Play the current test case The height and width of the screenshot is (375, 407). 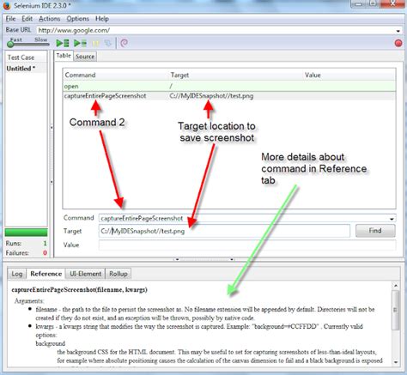(x=80, y=44)
